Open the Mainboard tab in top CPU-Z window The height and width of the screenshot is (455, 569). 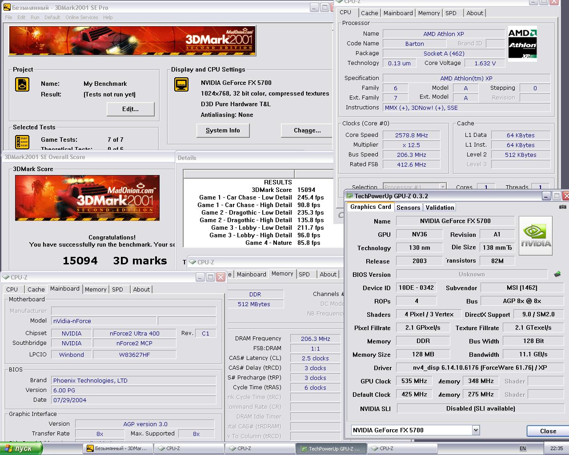click(398, 13)
